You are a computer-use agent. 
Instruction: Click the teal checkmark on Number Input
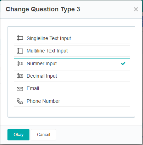pyautogui.click(x=123, y=63)
